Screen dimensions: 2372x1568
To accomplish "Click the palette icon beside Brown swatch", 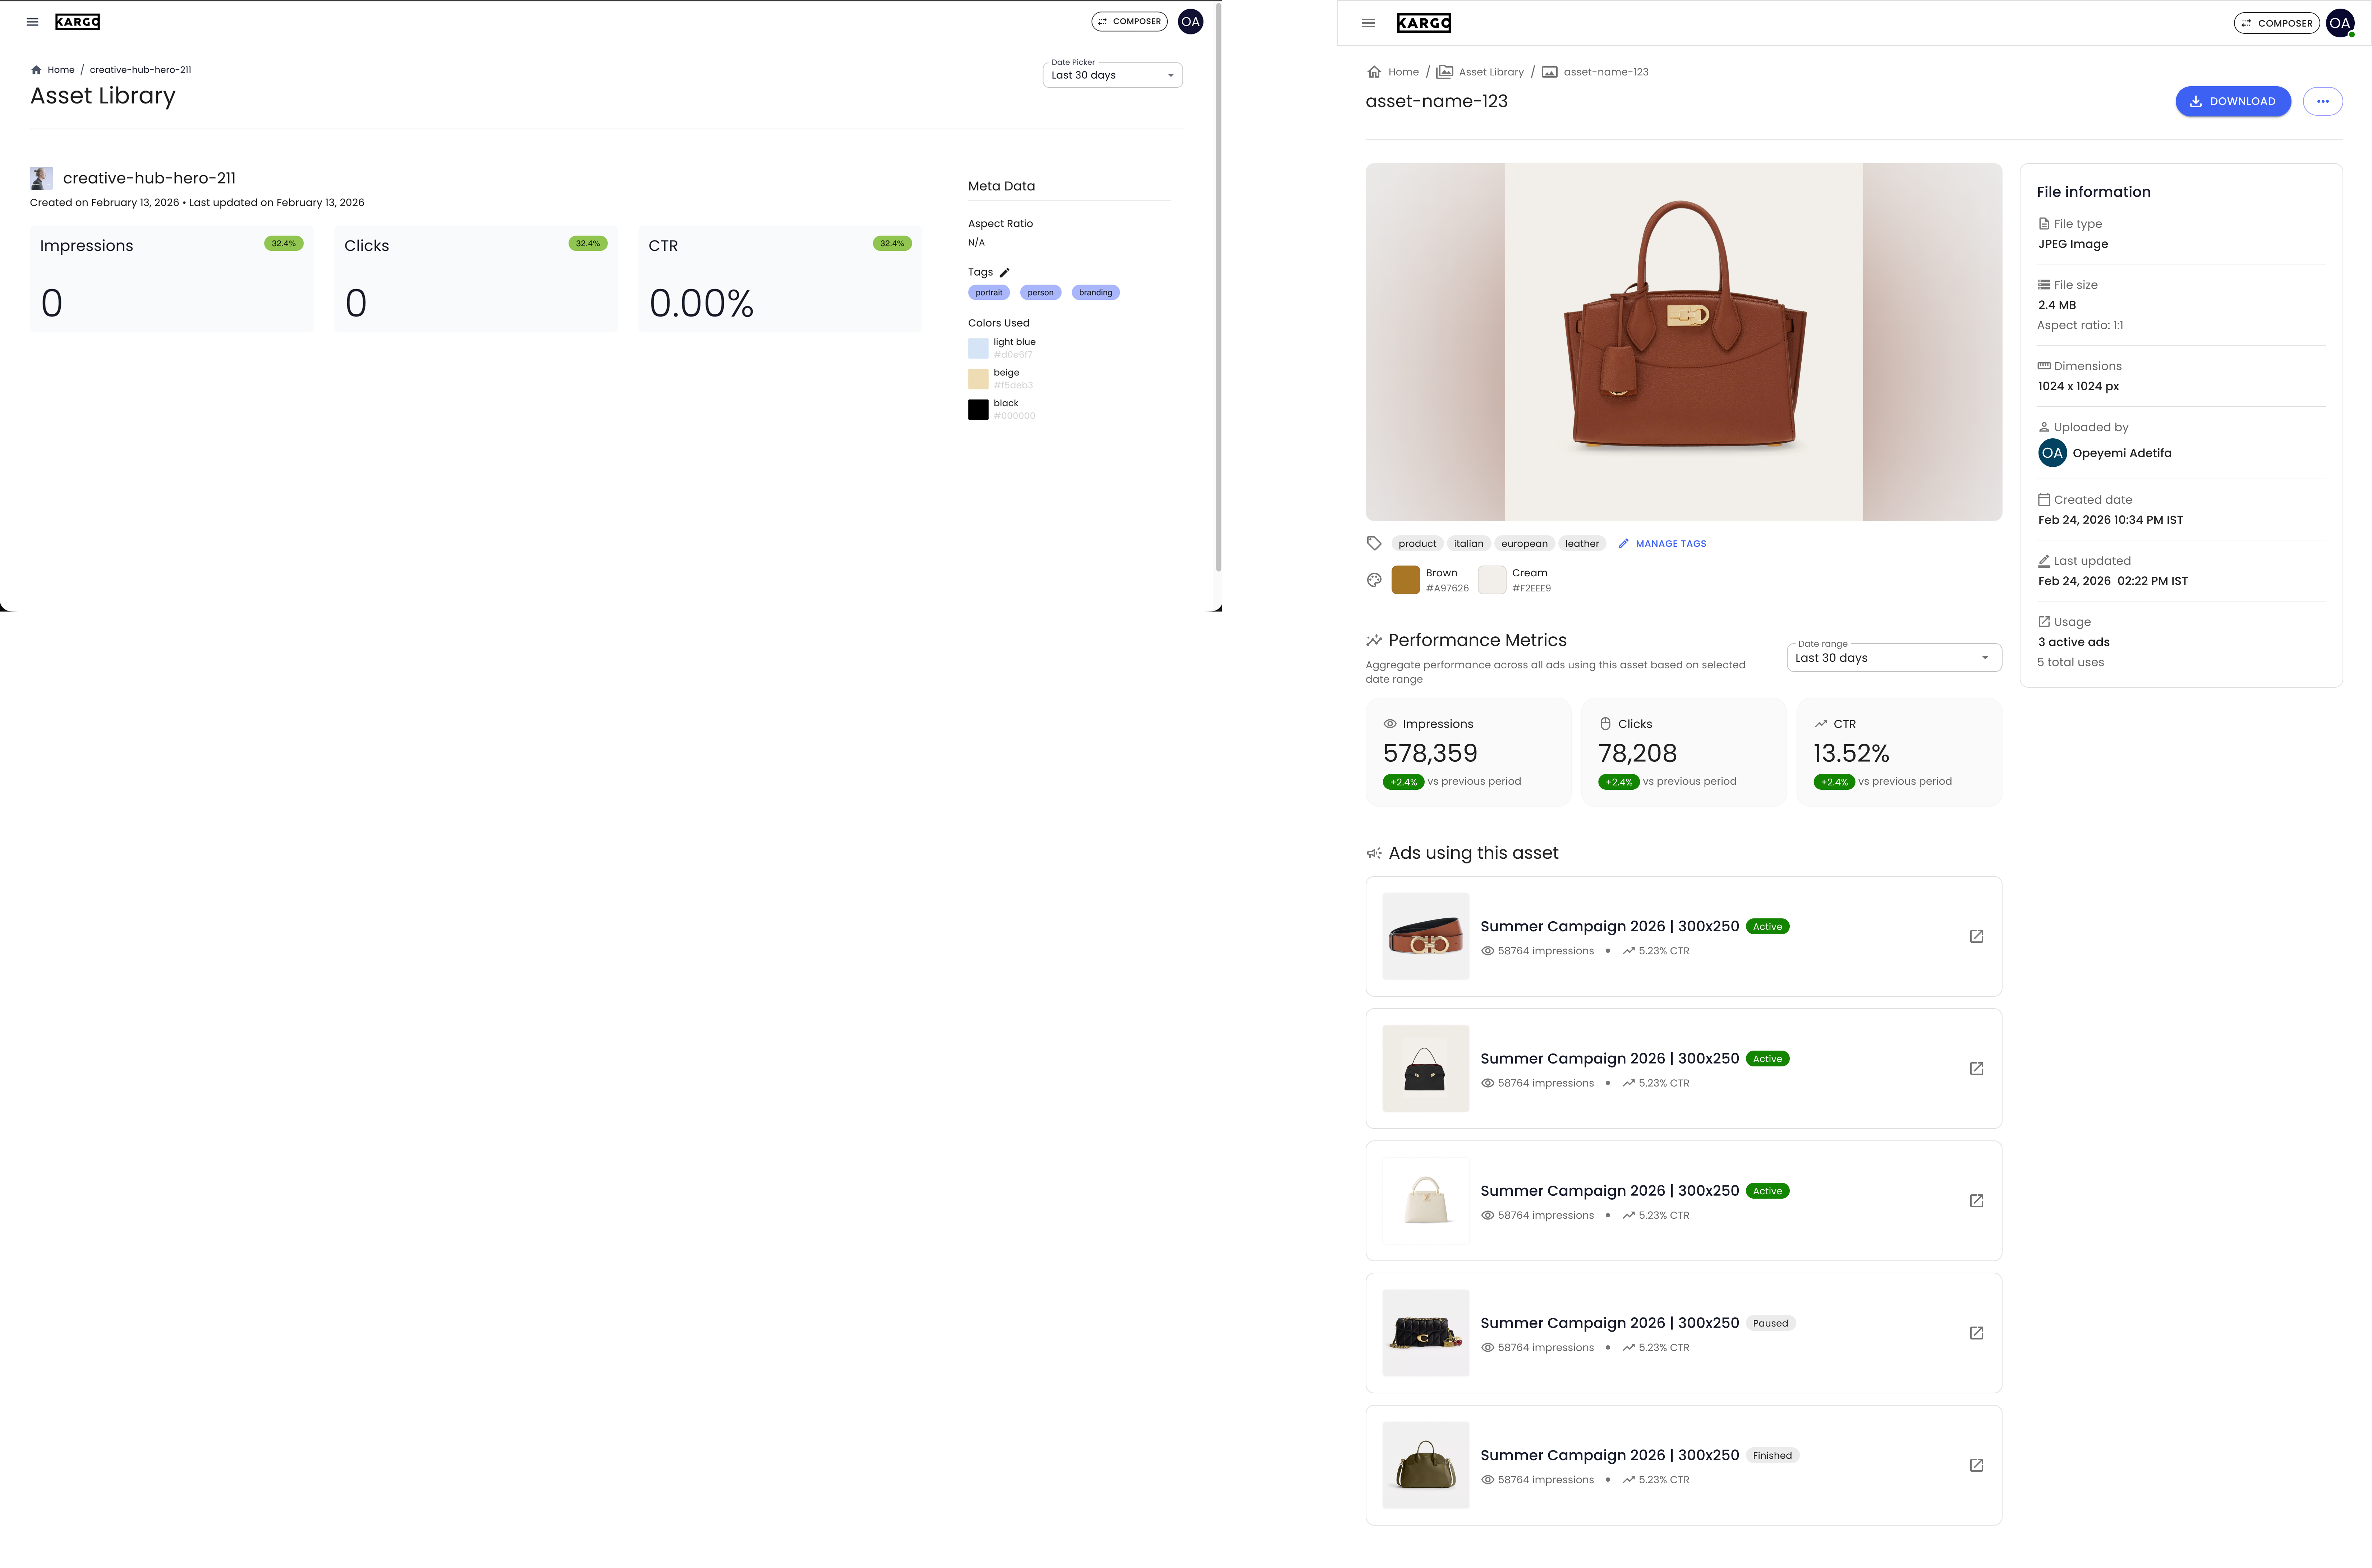I will pos(1374,580).
